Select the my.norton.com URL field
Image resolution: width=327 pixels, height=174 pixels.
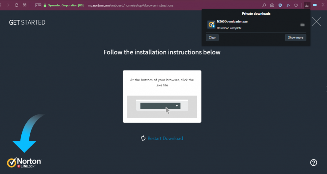click(x=131, y=5)
